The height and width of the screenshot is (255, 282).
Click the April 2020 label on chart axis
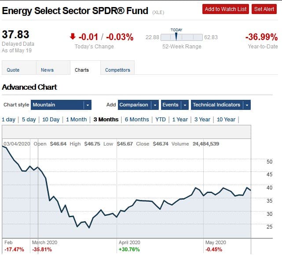click(129, 242)
